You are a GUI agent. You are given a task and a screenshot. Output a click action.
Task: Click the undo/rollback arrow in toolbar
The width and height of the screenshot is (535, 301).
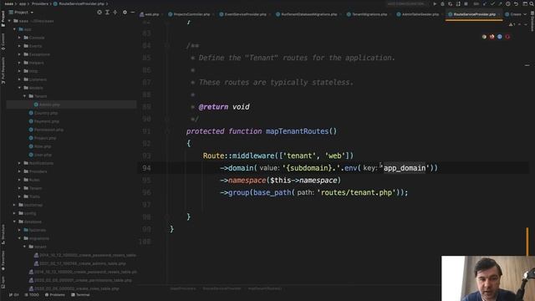click(x=516, y=3)
